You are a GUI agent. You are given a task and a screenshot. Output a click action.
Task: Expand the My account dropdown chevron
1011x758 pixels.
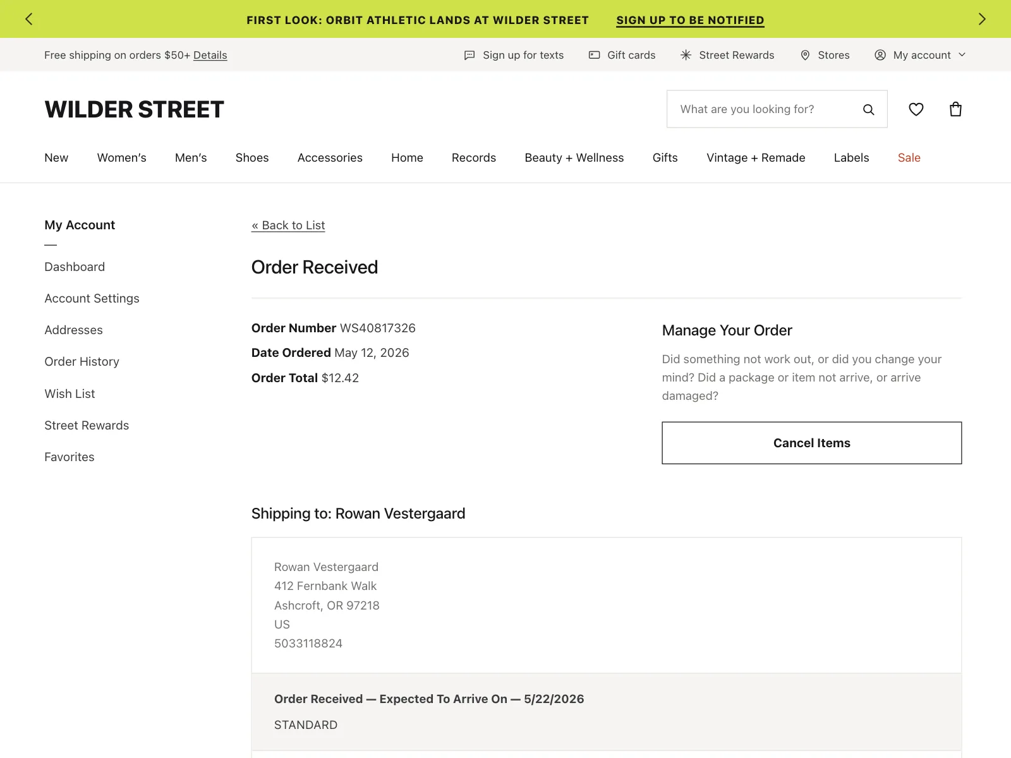coord(962,55)
